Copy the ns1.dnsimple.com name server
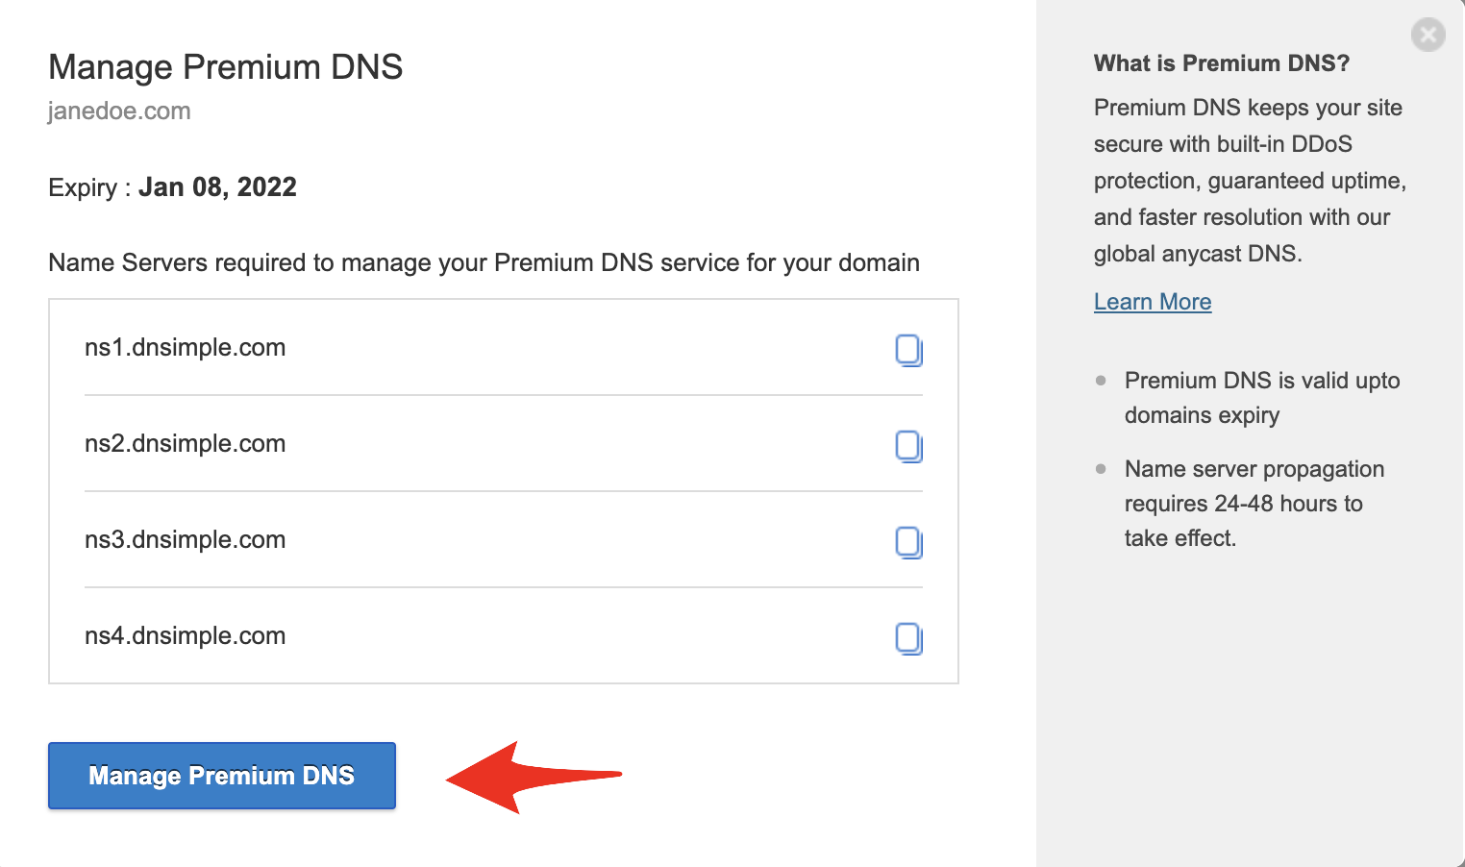Screen dimensions: 1465x867 908,350
